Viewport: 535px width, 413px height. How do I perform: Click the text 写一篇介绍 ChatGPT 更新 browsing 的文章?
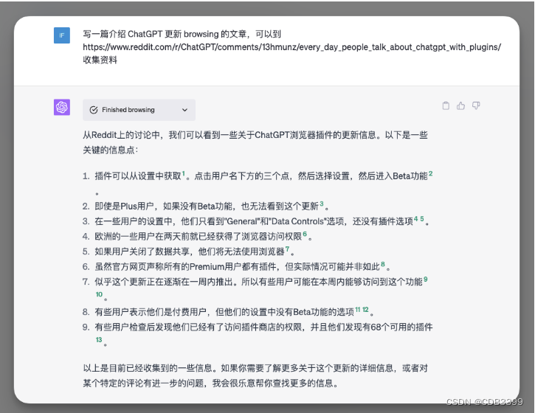[165, 34]
